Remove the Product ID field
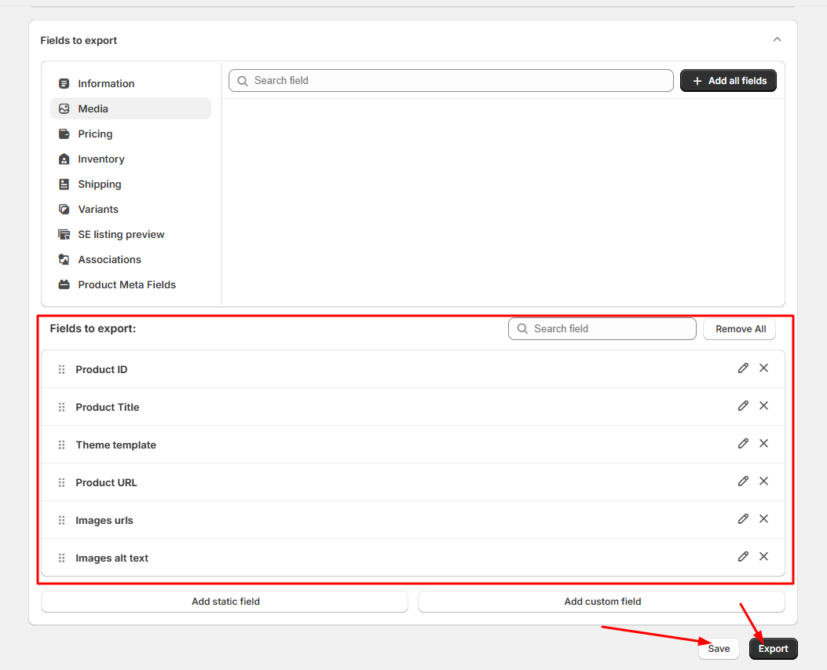This screenshot has height=670, width=827. point(763,368)
